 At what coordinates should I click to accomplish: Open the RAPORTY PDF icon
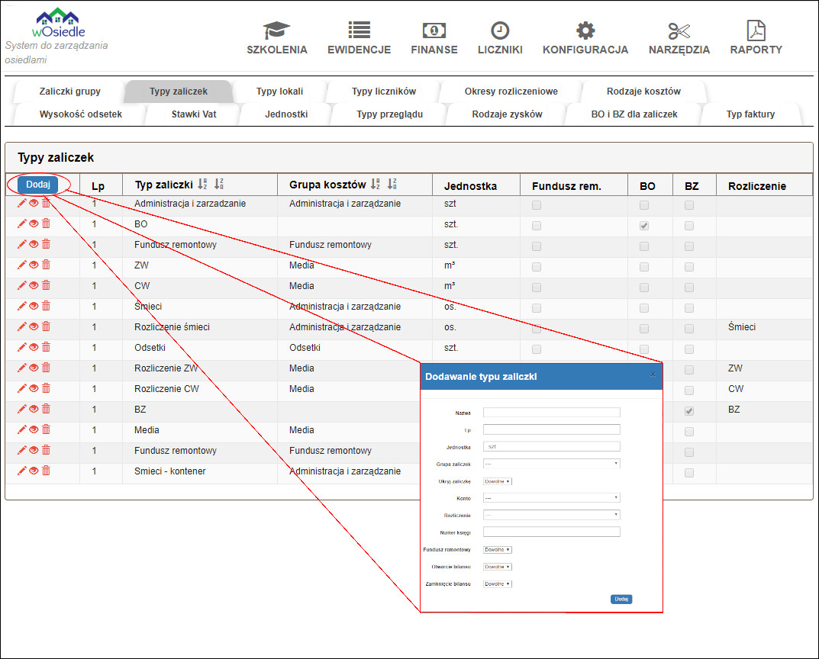point(756,31)
